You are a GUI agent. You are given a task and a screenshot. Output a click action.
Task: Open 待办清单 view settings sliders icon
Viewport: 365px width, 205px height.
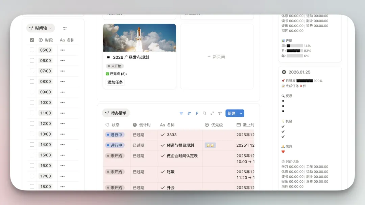(x=220, y=113)
